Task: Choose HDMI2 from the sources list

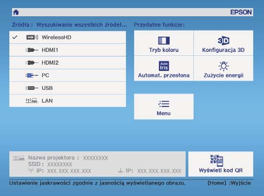Action: click(x=68, y=63)
